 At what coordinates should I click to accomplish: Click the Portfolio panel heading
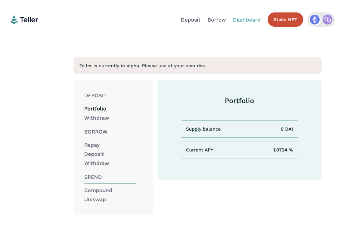(x=239, y=101)
